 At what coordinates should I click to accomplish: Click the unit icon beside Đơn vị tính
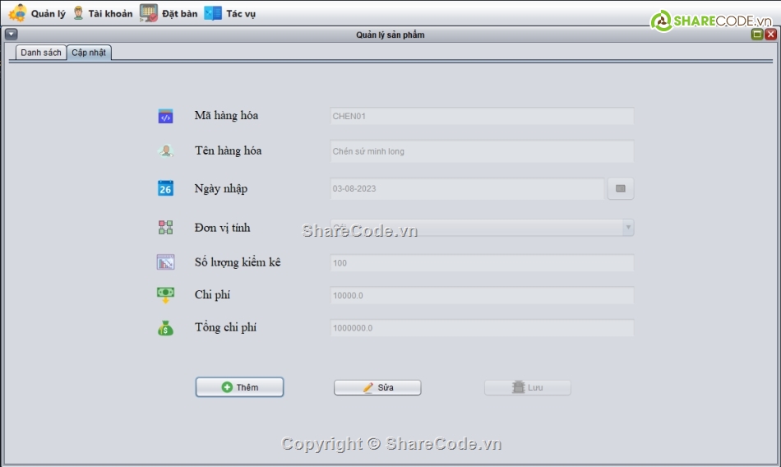(x=165, y=228)
